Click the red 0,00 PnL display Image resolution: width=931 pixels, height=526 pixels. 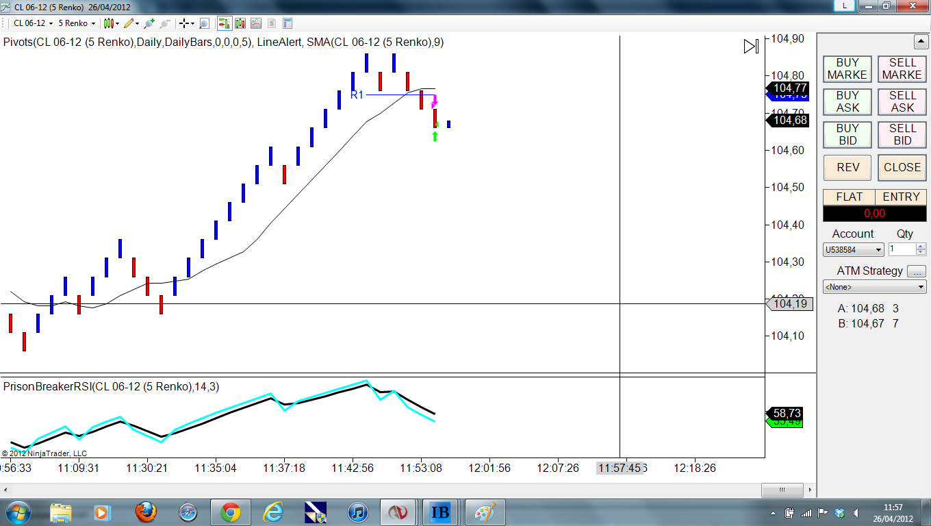click(x=875, y=214)
